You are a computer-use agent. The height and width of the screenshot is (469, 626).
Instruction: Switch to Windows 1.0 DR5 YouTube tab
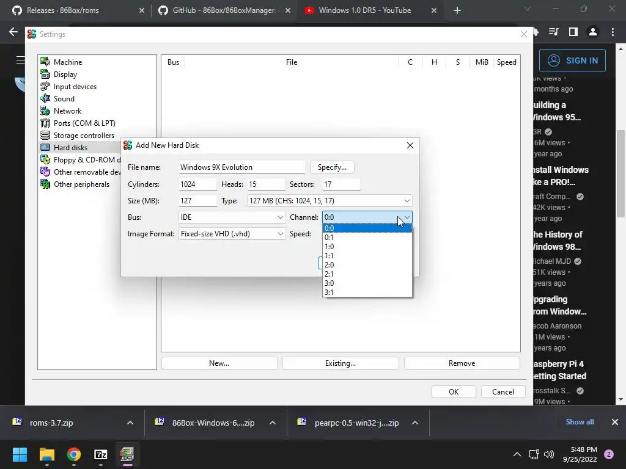pos(370,10)
